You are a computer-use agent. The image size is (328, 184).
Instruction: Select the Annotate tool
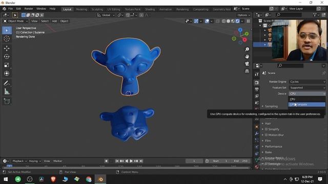7,83
